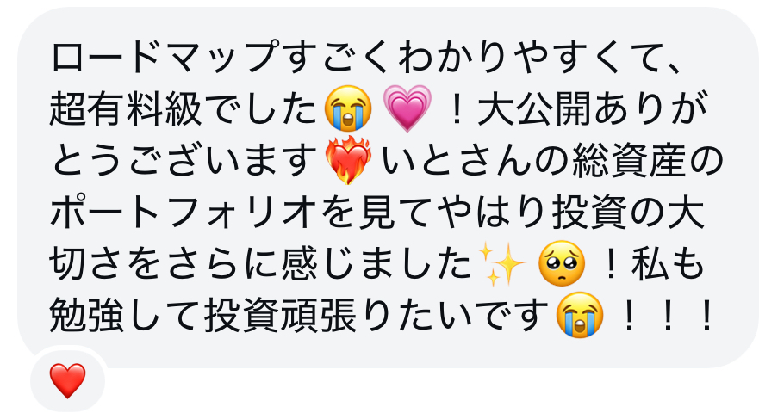Click the sparkles emoji after 感じました
This screenshot has height=413, width=759.
coord(501,264)
